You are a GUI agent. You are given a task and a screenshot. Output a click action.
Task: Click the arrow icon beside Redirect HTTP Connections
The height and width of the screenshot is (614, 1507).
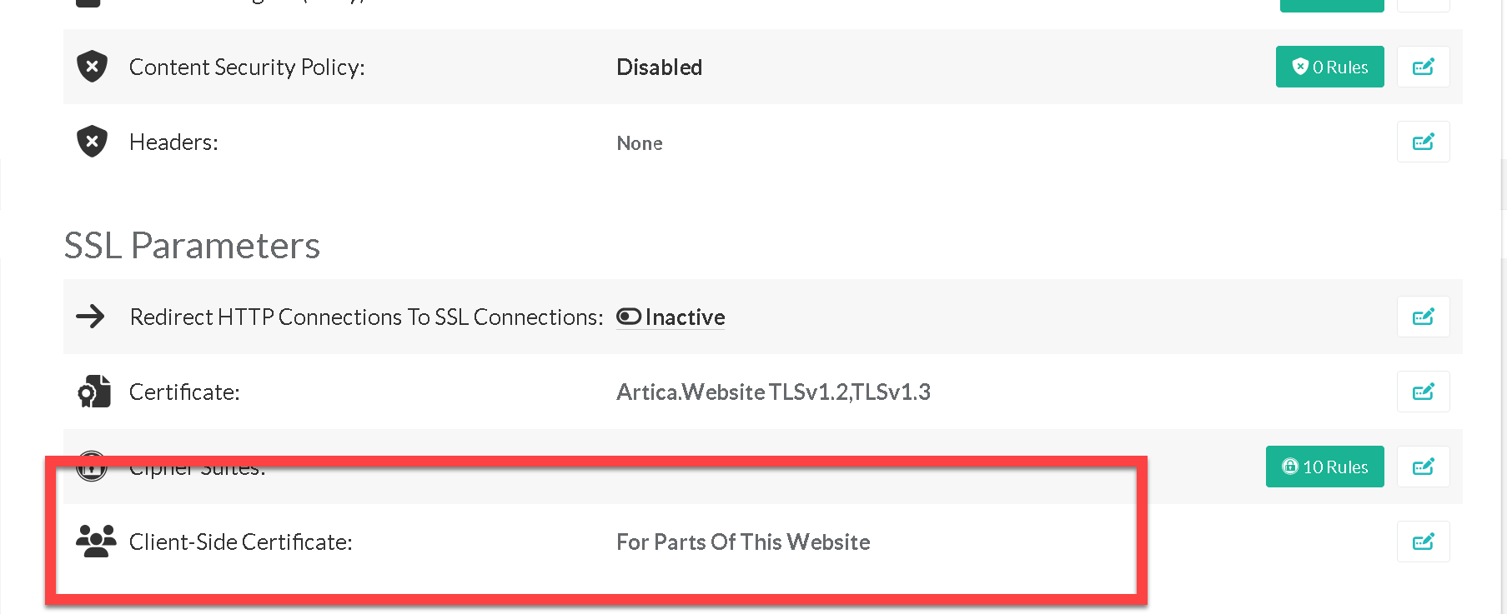(x=91, y=317)
